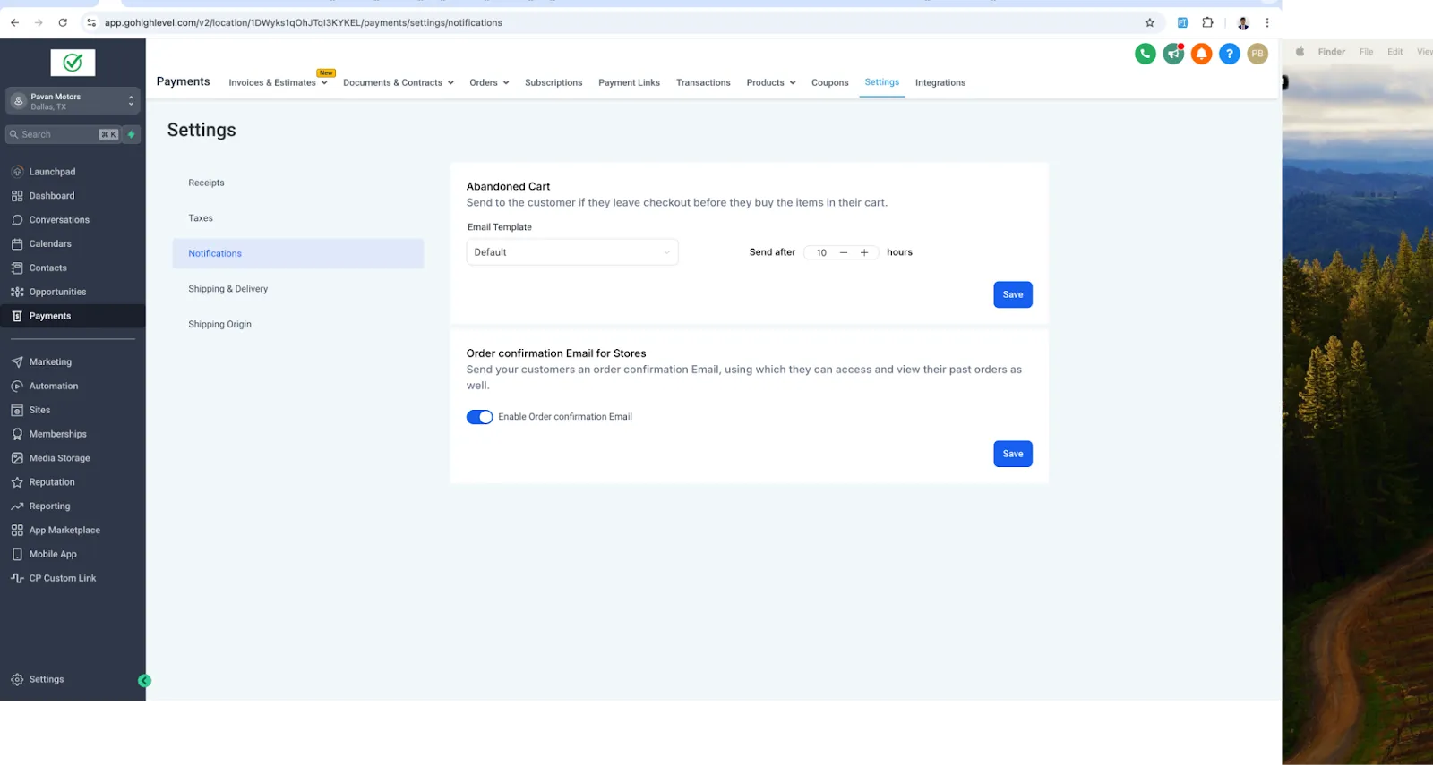Select Payments in the sidebar
This screenshot has width=1433, height=765.
[73, 316]
